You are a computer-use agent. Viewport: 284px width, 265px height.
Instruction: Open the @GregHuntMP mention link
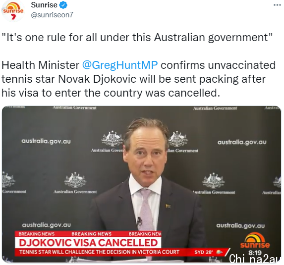click(120, 65)
